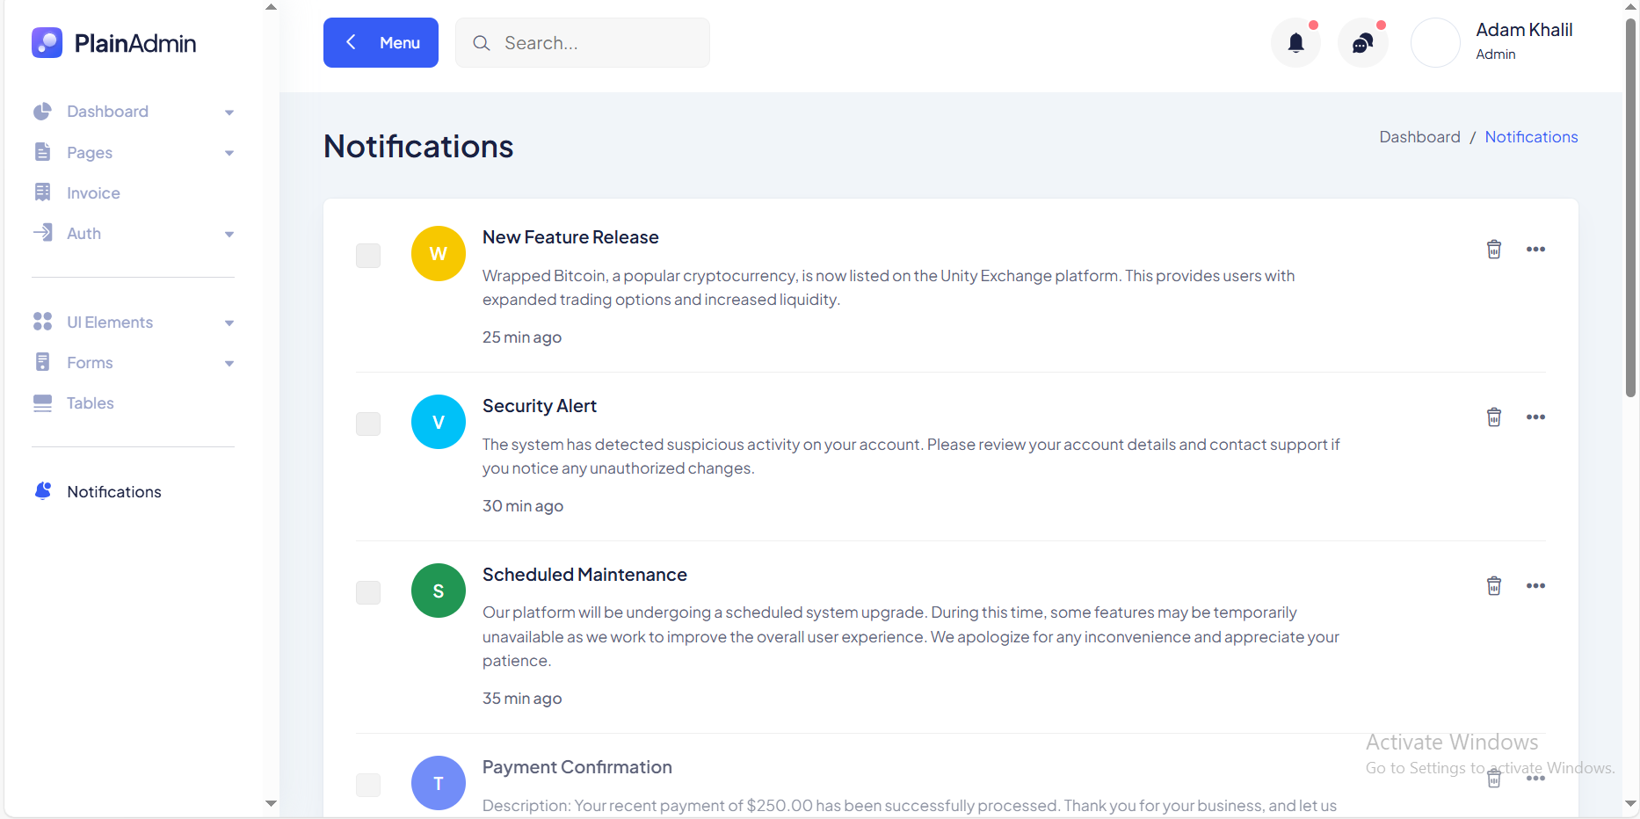
Task: Check the Security Alert notification checkbox
Action: pos(368,424)
